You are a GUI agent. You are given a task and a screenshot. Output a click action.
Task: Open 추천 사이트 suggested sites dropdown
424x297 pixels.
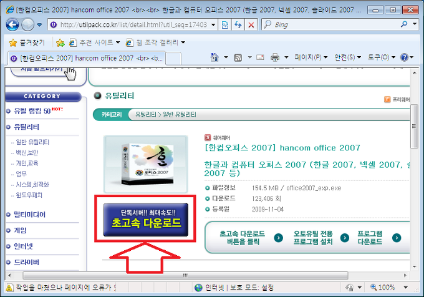tap(94, 42)
